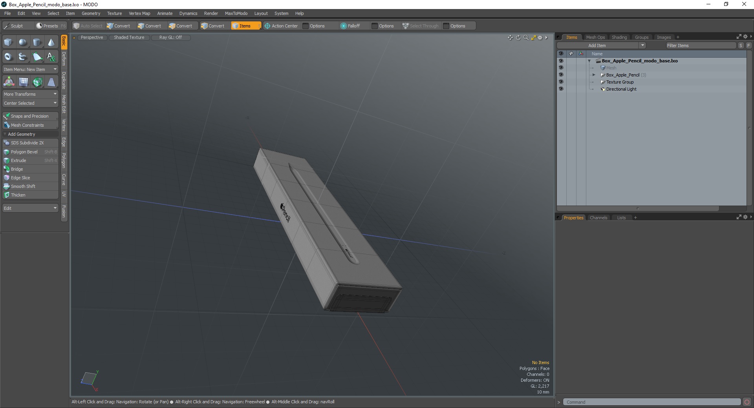
Task: Select the Cube primitive tool
Action: (8, 42)
